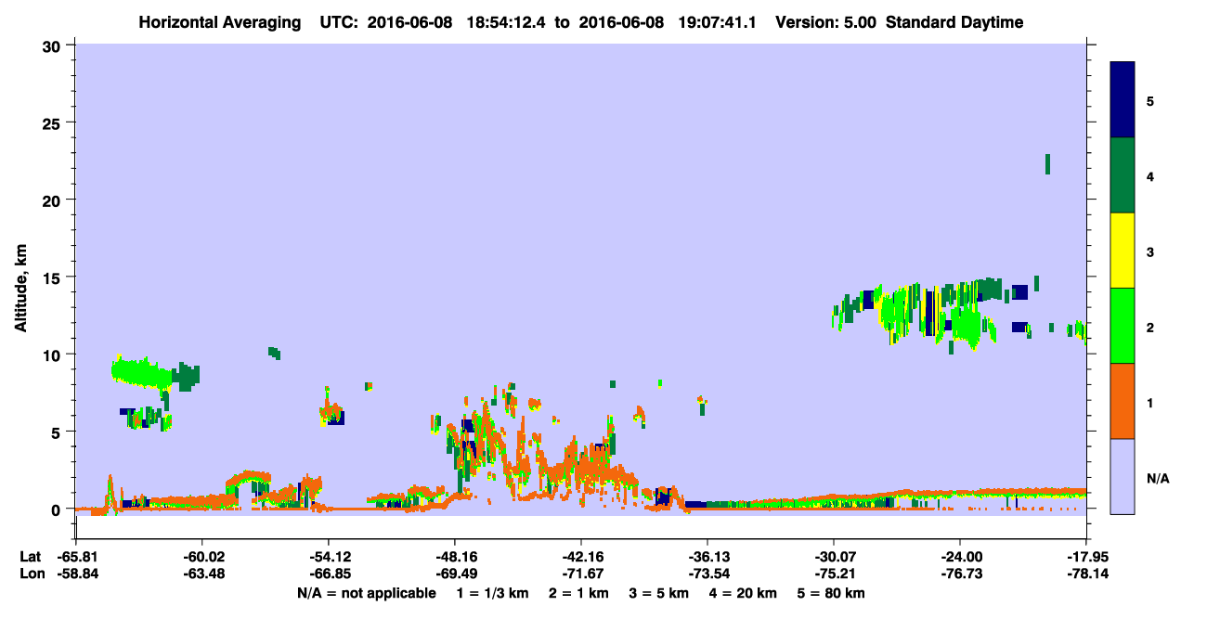Image resolution: width=1207 pixels, height=619 pixels.
Task: Click longitude value -76.73
Action: point(959,574)
